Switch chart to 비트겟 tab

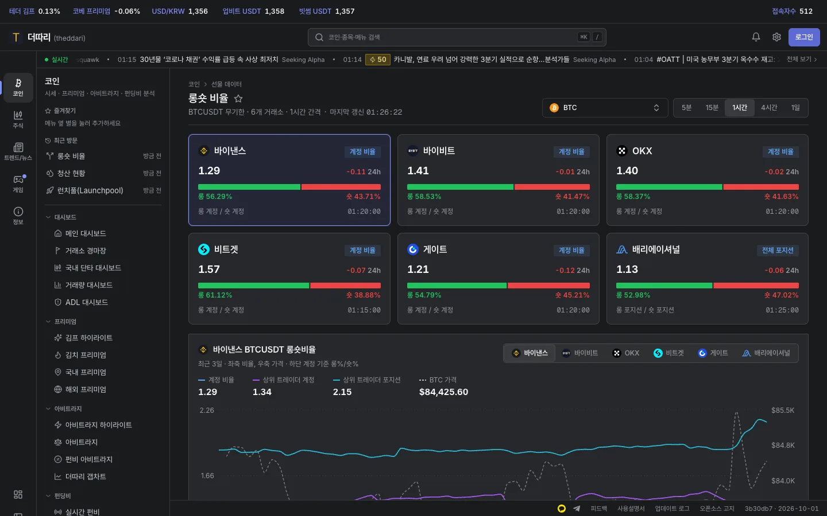pyautogui.click(x=669, y=353)
